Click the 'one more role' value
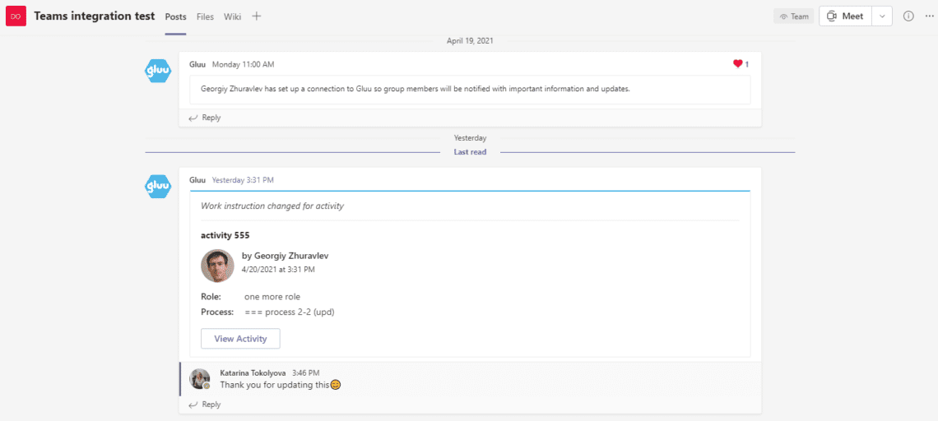The height and width of the screenshot is (421, 938). 272,297
